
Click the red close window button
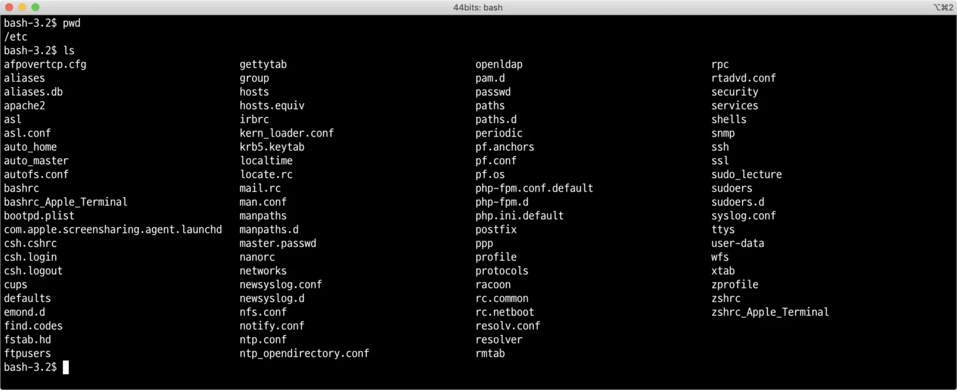tap(8, 7)
